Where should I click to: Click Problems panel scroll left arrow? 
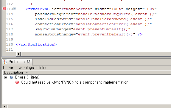(x=4, y=106)
